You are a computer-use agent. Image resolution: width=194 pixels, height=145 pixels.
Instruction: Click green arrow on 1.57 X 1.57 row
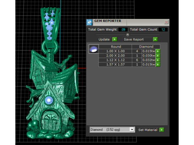point(158,64)
